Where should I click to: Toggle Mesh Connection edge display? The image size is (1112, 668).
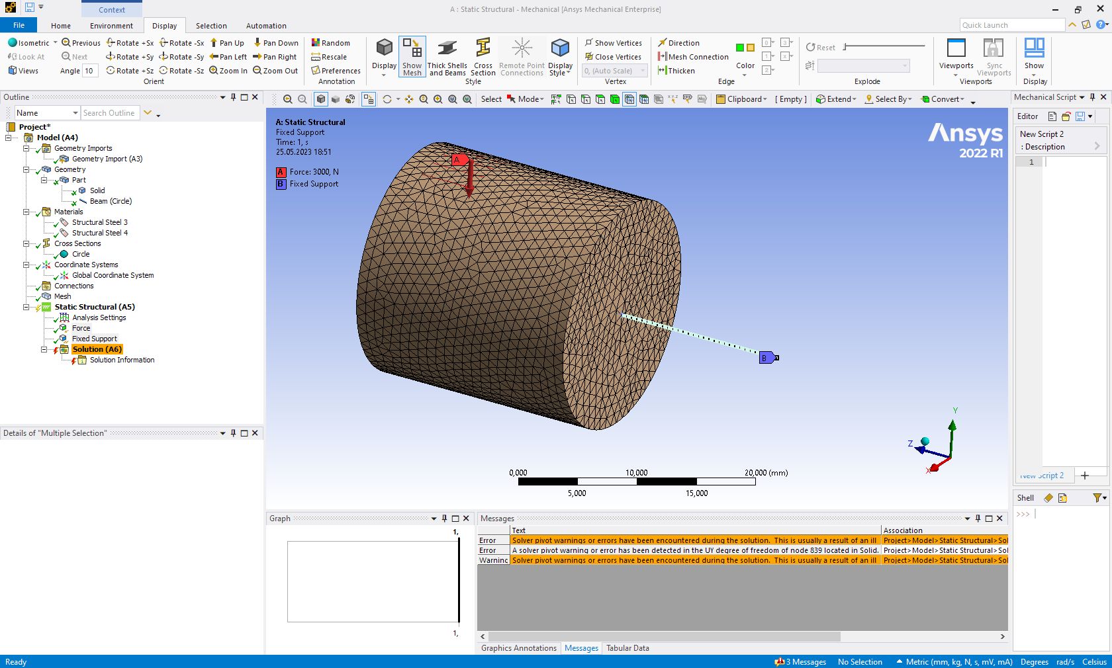pyautogui.click(x=693, y=57)
